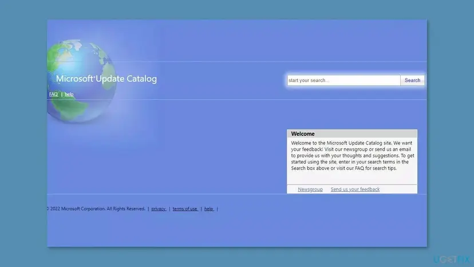Open the help link beside FAQ
This screenshot has width=474, height=267.
(x=69, y=94)
